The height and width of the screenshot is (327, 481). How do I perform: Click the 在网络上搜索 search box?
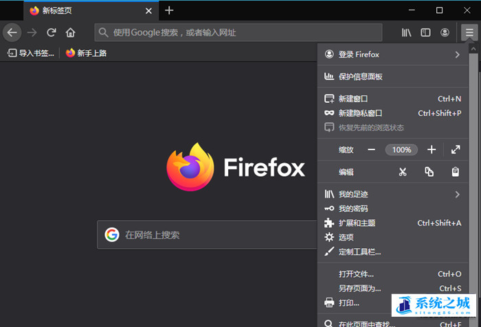pyautogui.click(x=207, y=235)
